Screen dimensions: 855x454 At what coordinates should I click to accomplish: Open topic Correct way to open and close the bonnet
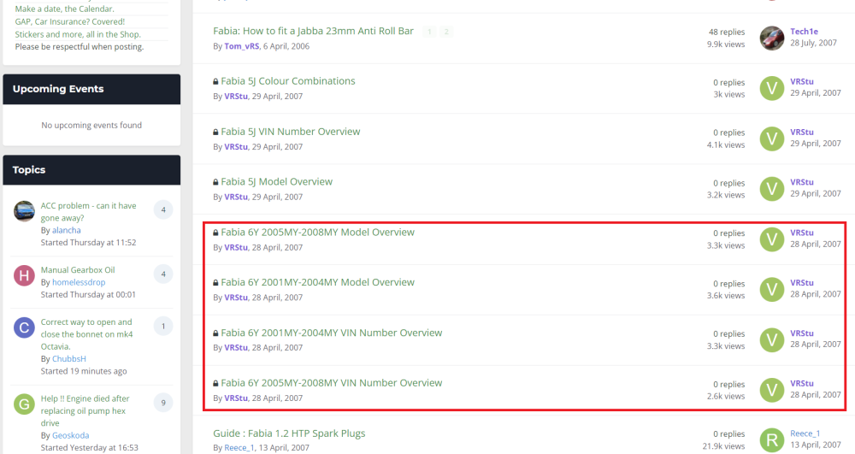[x=86, y=334]
